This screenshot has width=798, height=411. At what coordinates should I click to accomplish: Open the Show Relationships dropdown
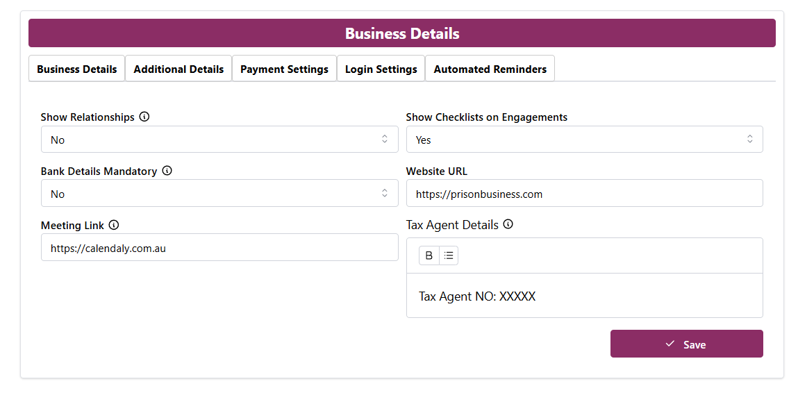tap(219, 140)
